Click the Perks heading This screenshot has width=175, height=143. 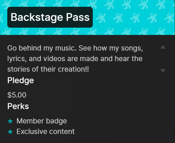tap(18, 106)
